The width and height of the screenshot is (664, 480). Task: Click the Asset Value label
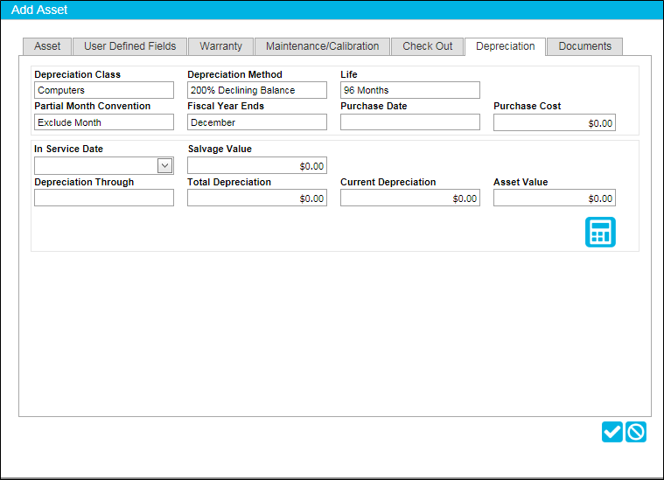(x=521, y=182)
